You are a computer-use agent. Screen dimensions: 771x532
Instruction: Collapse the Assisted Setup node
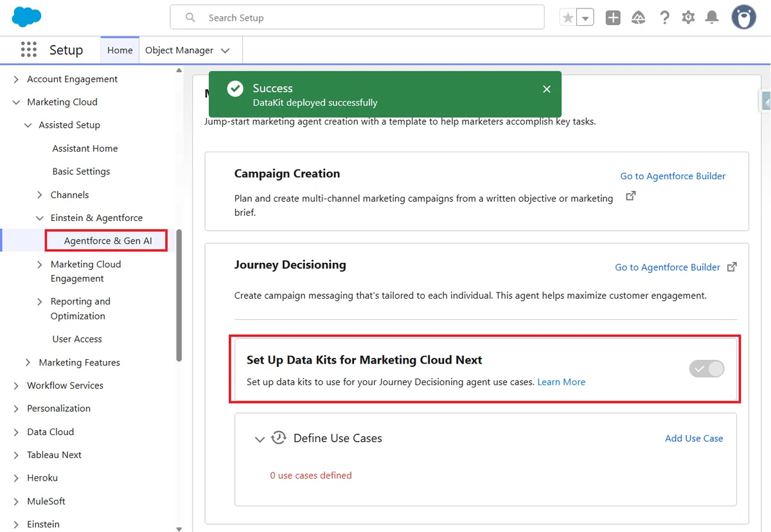coord(28,125)
